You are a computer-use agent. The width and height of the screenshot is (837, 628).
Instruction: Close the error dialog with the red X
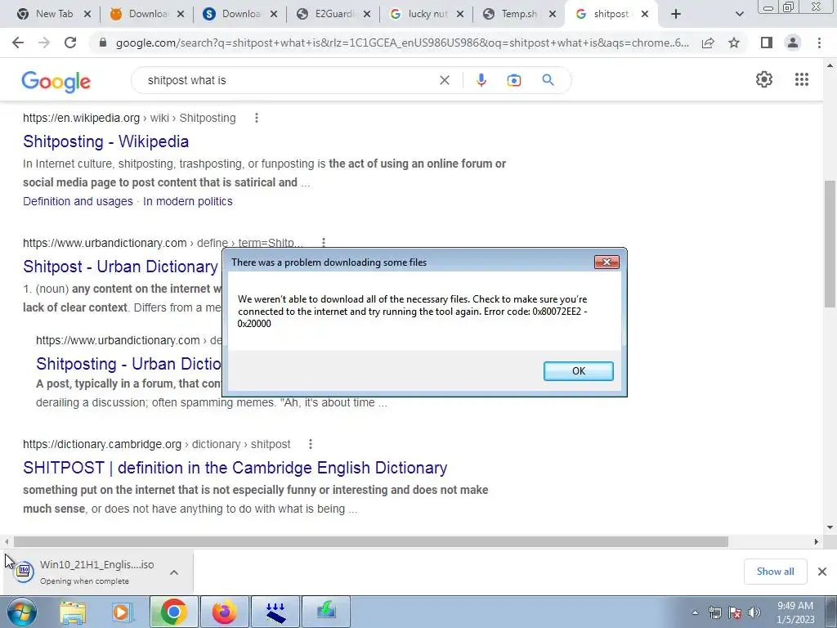click(x=606, y=262)
